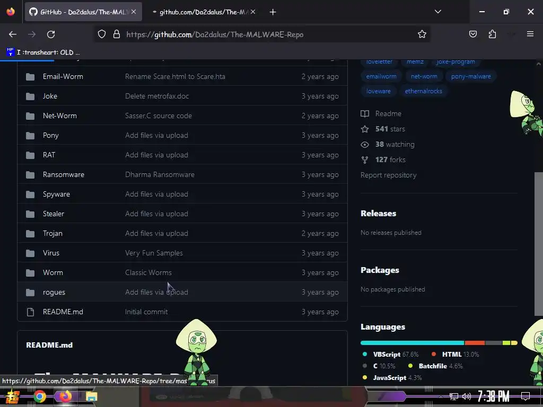Open the Virus folder
Screen dimensions: 543x407
[x=51, y=253]
